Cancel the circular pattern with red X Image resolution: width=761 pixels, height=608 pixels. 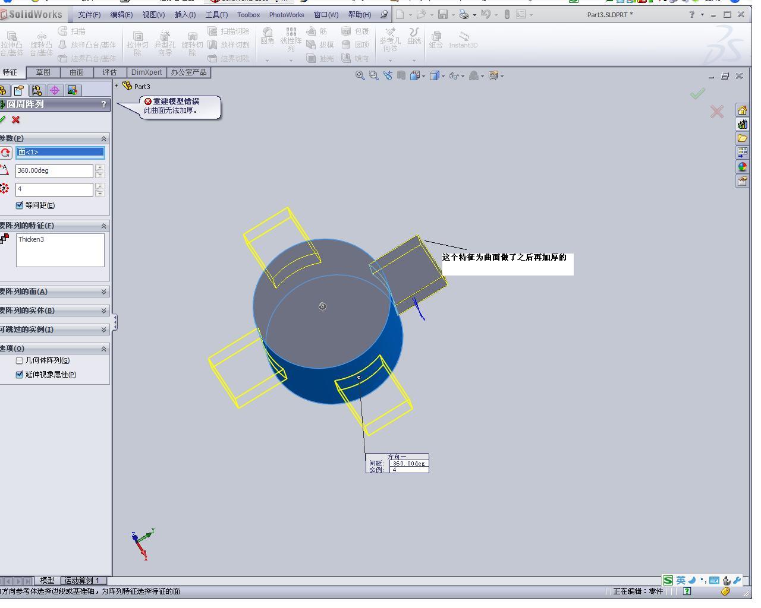[x=16, y=120]
